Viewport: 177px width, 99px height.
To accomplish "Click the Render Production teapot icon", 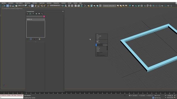I will [94, 6].
